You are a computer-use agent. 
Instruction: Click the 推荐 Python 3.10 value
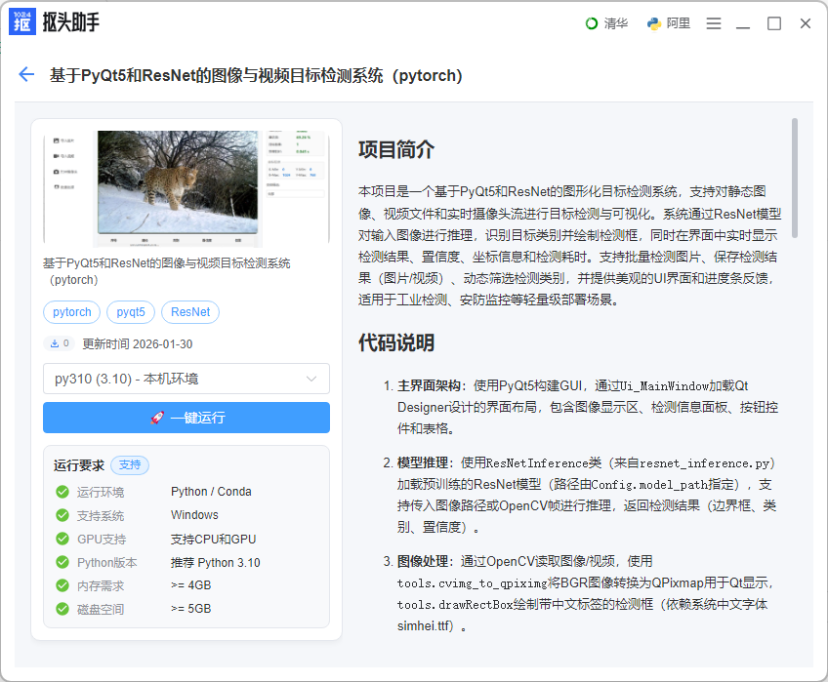(x=216, y=563)
